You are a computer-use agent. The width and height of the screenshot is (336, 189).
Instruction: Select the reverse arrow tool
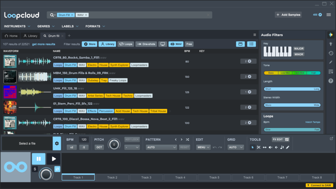[x=276, y=147]
